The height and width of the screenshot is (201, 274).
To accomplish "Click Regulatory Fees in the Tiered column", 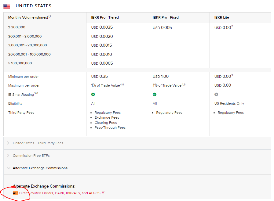I will [108, 113].
